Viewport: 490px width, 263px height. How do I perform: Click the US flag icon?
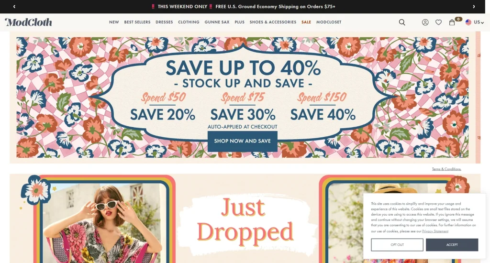[x=468, y=22]
